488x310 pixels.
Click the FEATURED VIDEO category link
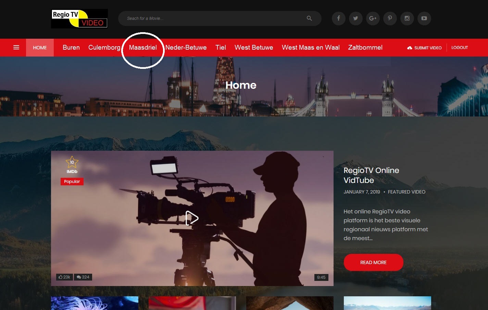[x=406, y=192]
